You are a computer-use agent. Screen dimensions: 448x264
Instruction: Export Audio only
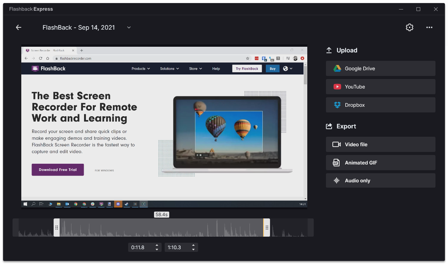[380, 181]
